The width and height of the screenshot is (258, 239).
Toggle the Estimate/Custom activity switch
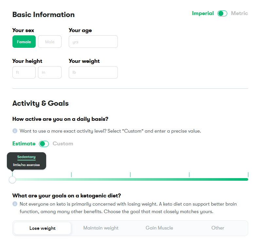[44, 144]
